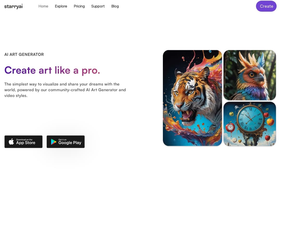This screenshot has height=225, width=281.
Task: Get it on Google Play button
Action: (x=66, y=142)
